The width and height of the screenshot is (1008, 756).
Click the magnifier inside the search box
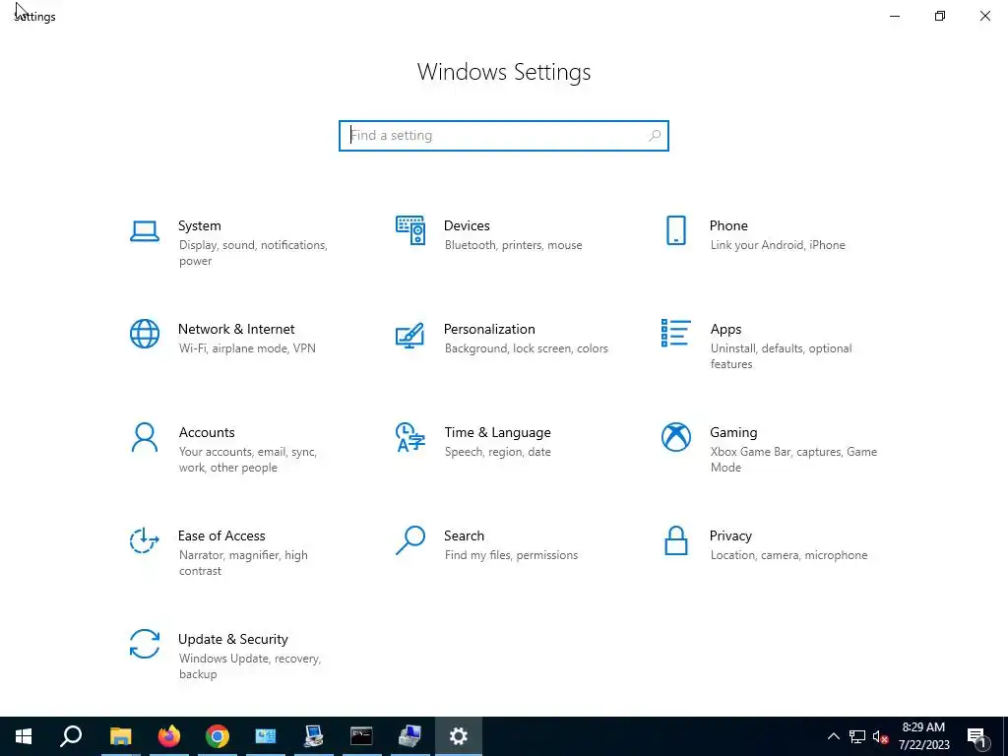click(x=655, y=136)
